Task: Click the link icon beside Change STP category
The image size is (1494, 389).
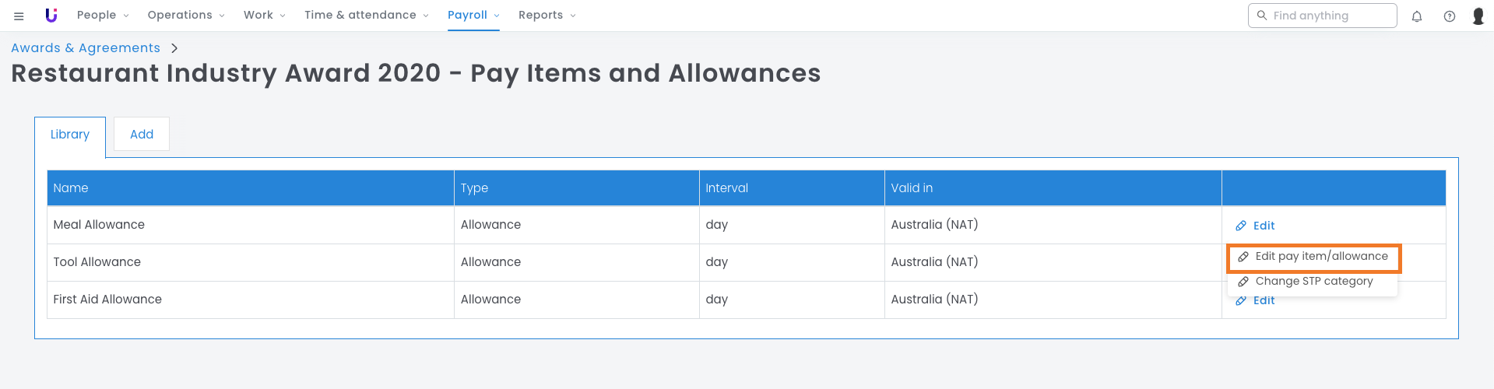Action: point(1243,282)
